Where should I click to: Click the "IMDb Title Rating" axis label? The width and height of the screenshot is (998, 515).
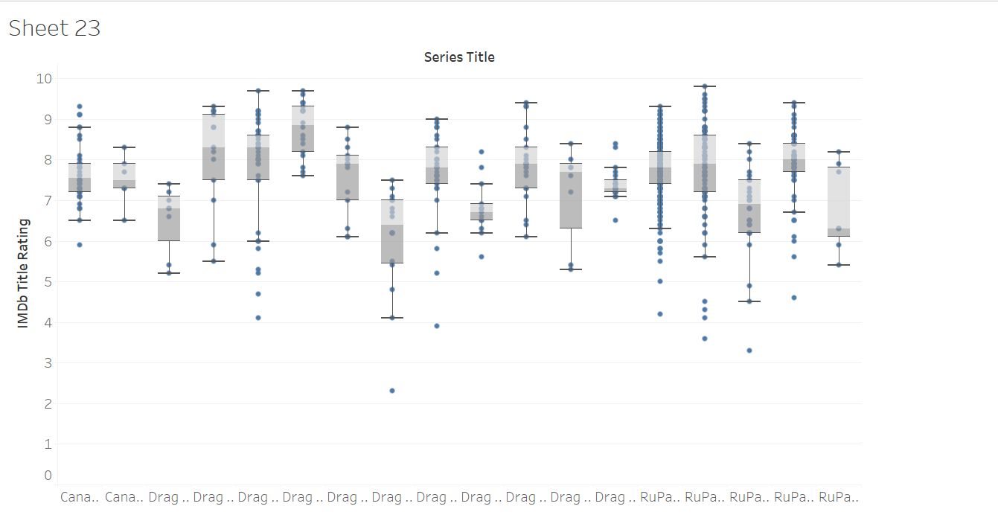[23, 273]
